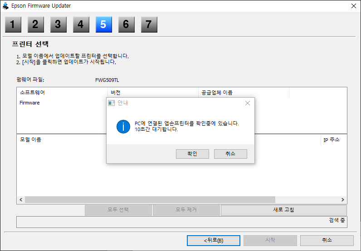Click the firmware file name FWG509TL
The width and height of the screenshot is (361, 251).
coord(107,80)
